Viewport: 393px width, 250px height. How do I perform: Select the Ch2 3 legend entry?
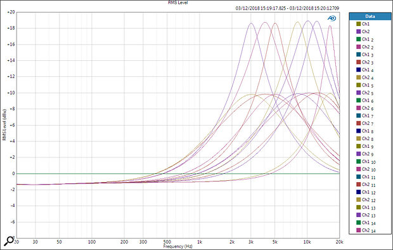[365, 62]
